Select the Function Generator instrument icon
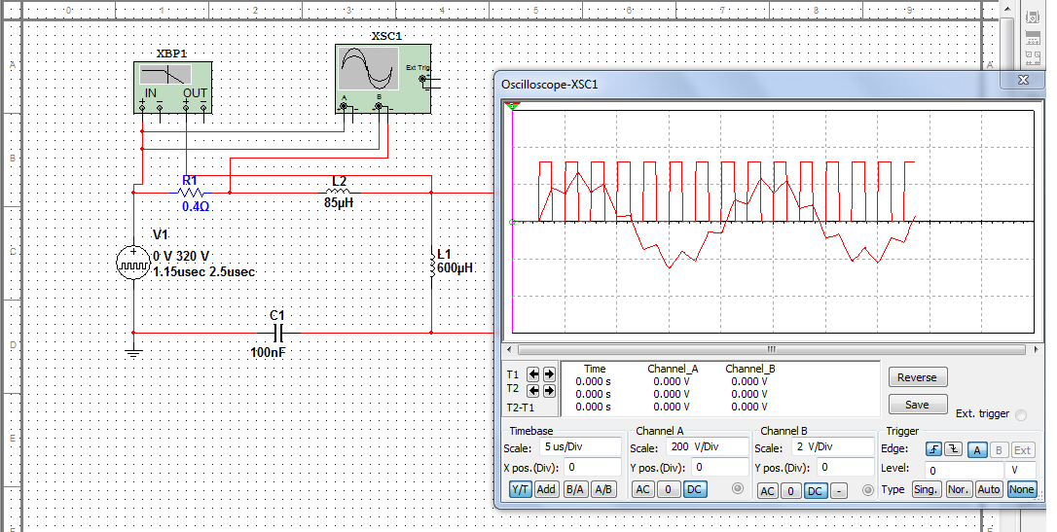Screen dimensions: 1057x532 (x=1032, y=38)
